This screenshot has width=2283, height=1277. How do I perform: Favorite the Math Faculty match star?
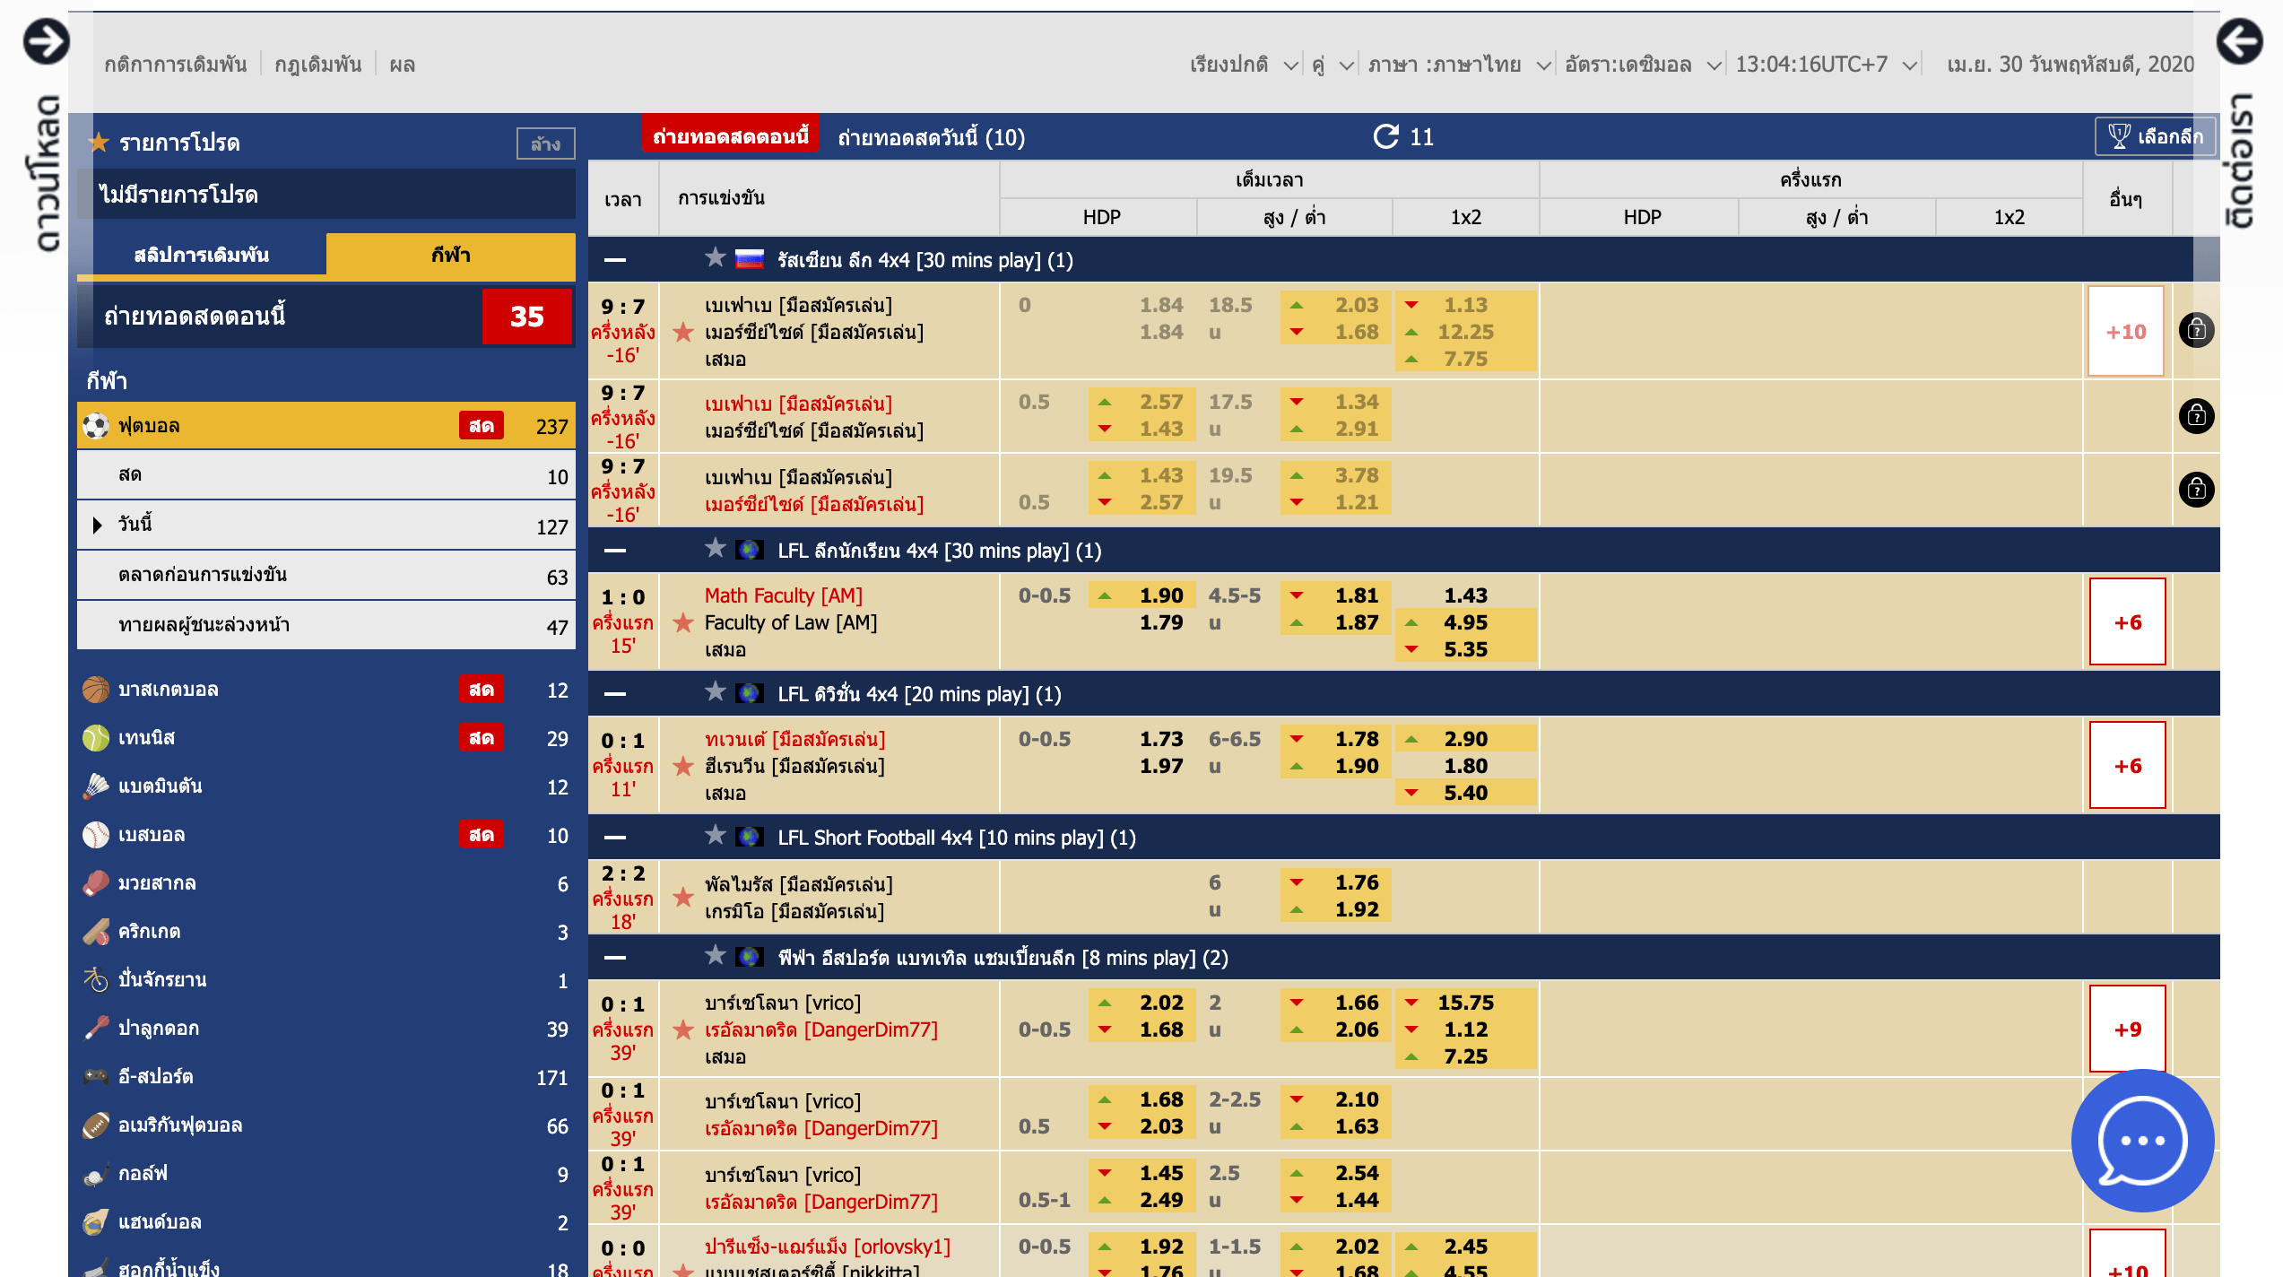683,622
